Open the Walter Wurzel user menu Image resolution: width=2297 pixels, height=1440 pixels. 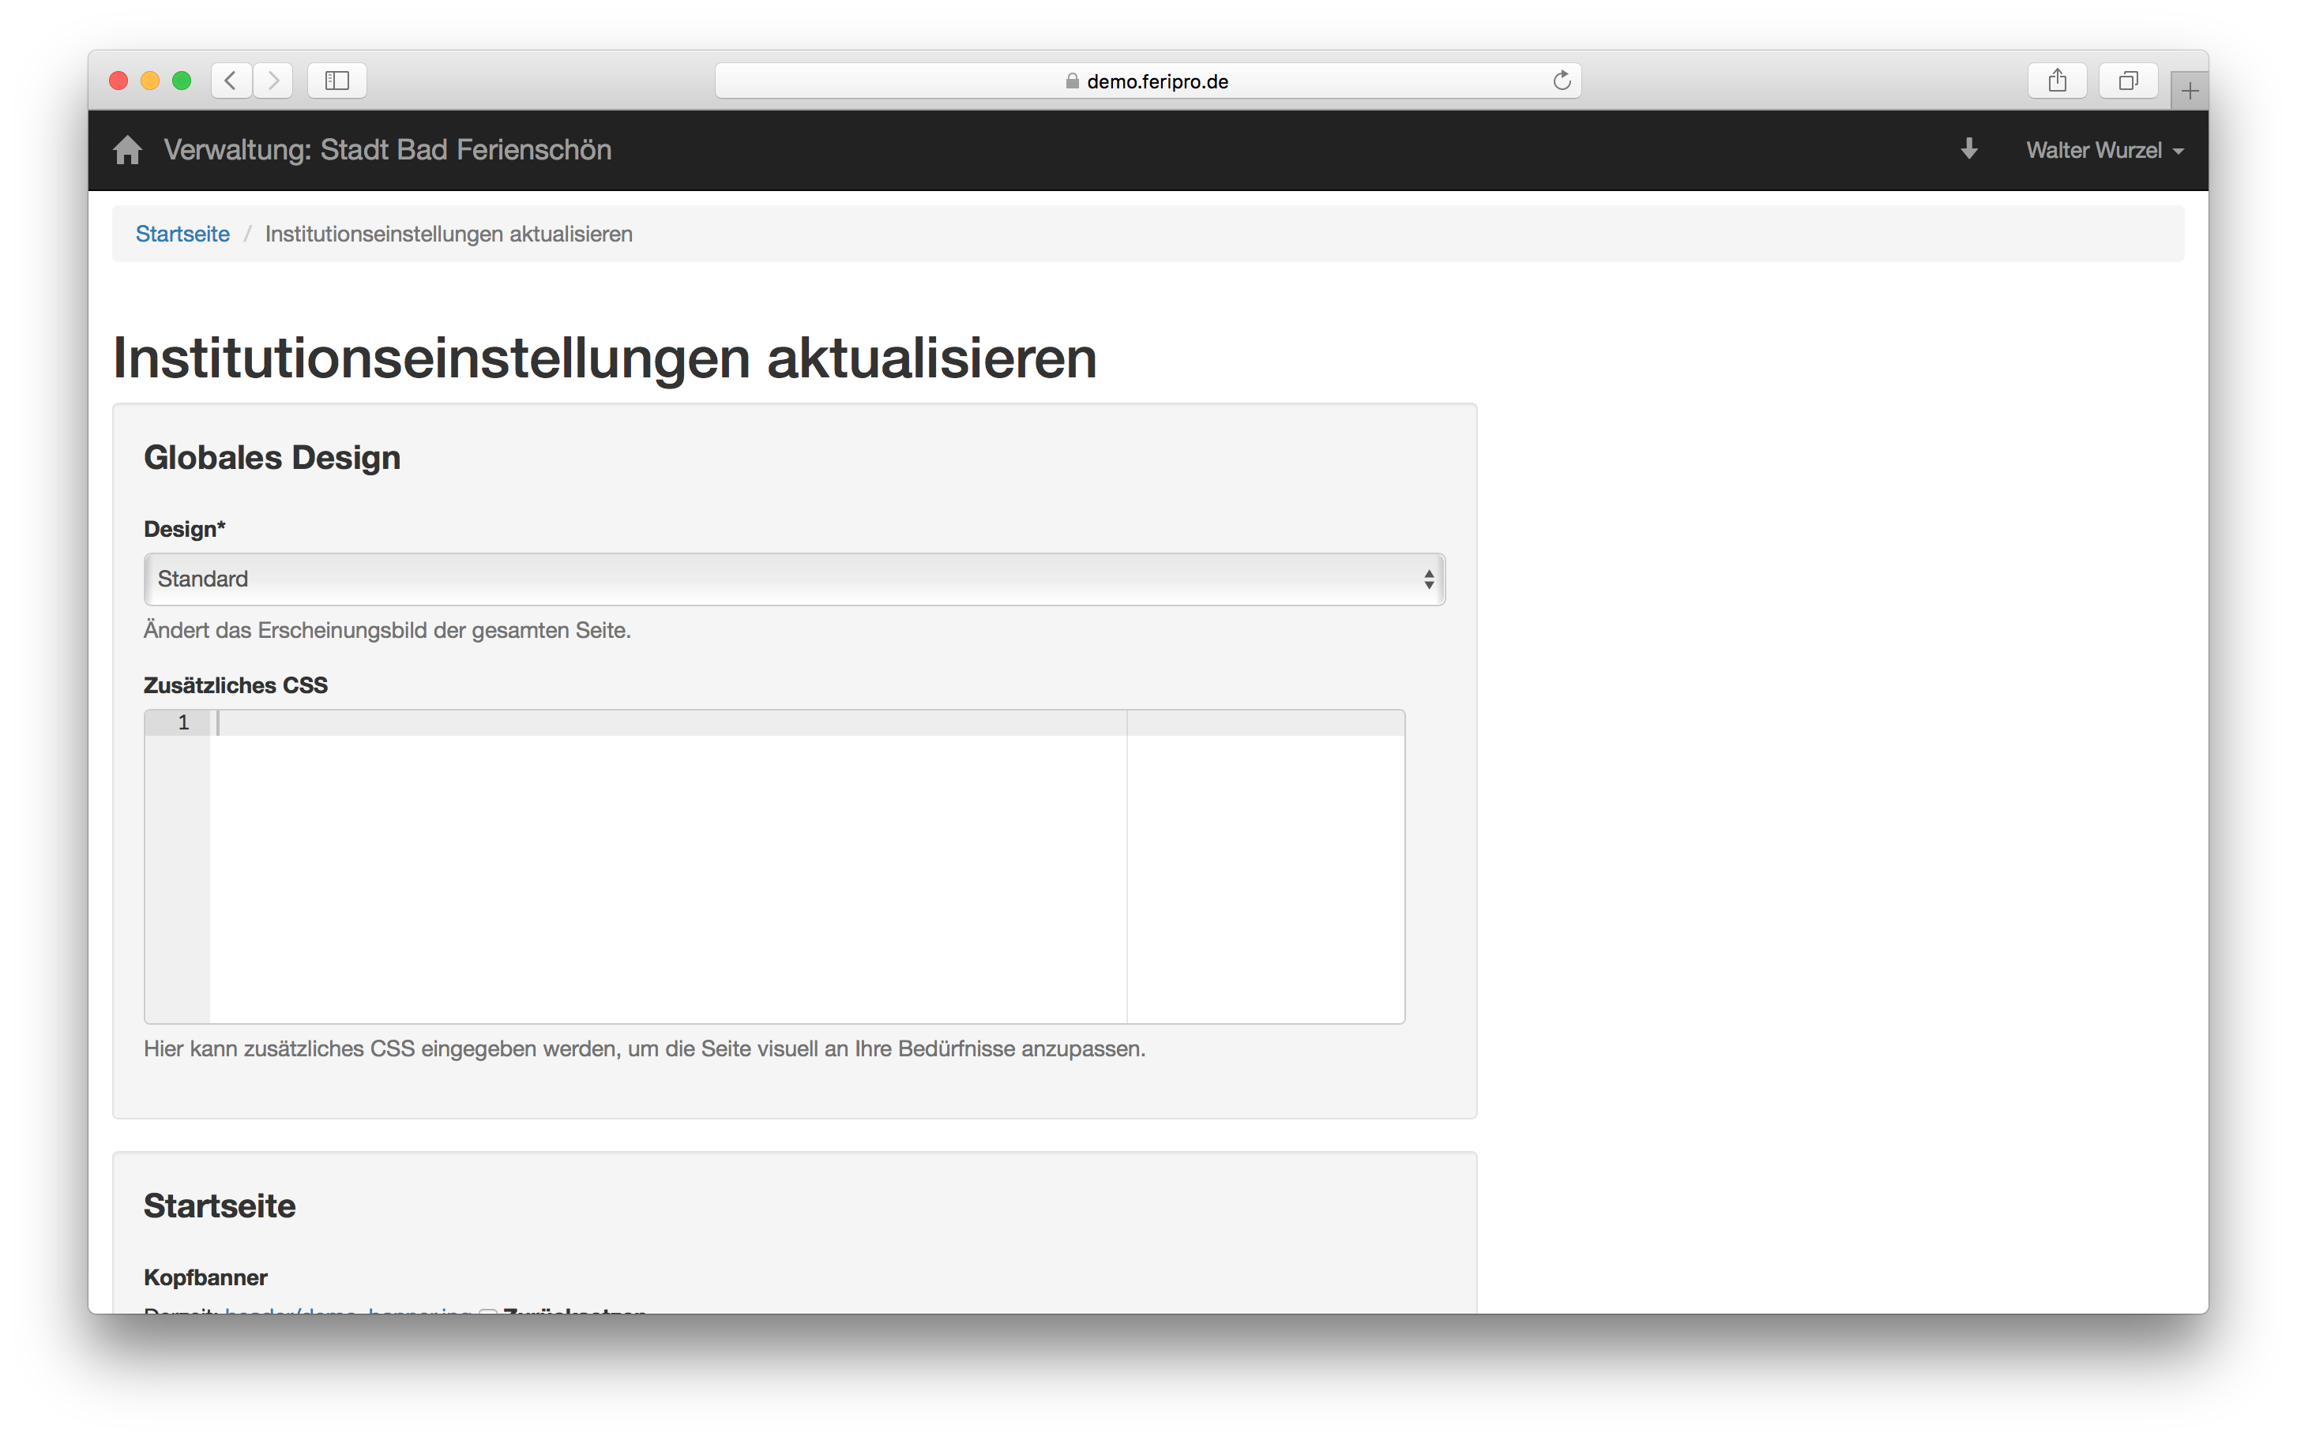[2103, 151]
